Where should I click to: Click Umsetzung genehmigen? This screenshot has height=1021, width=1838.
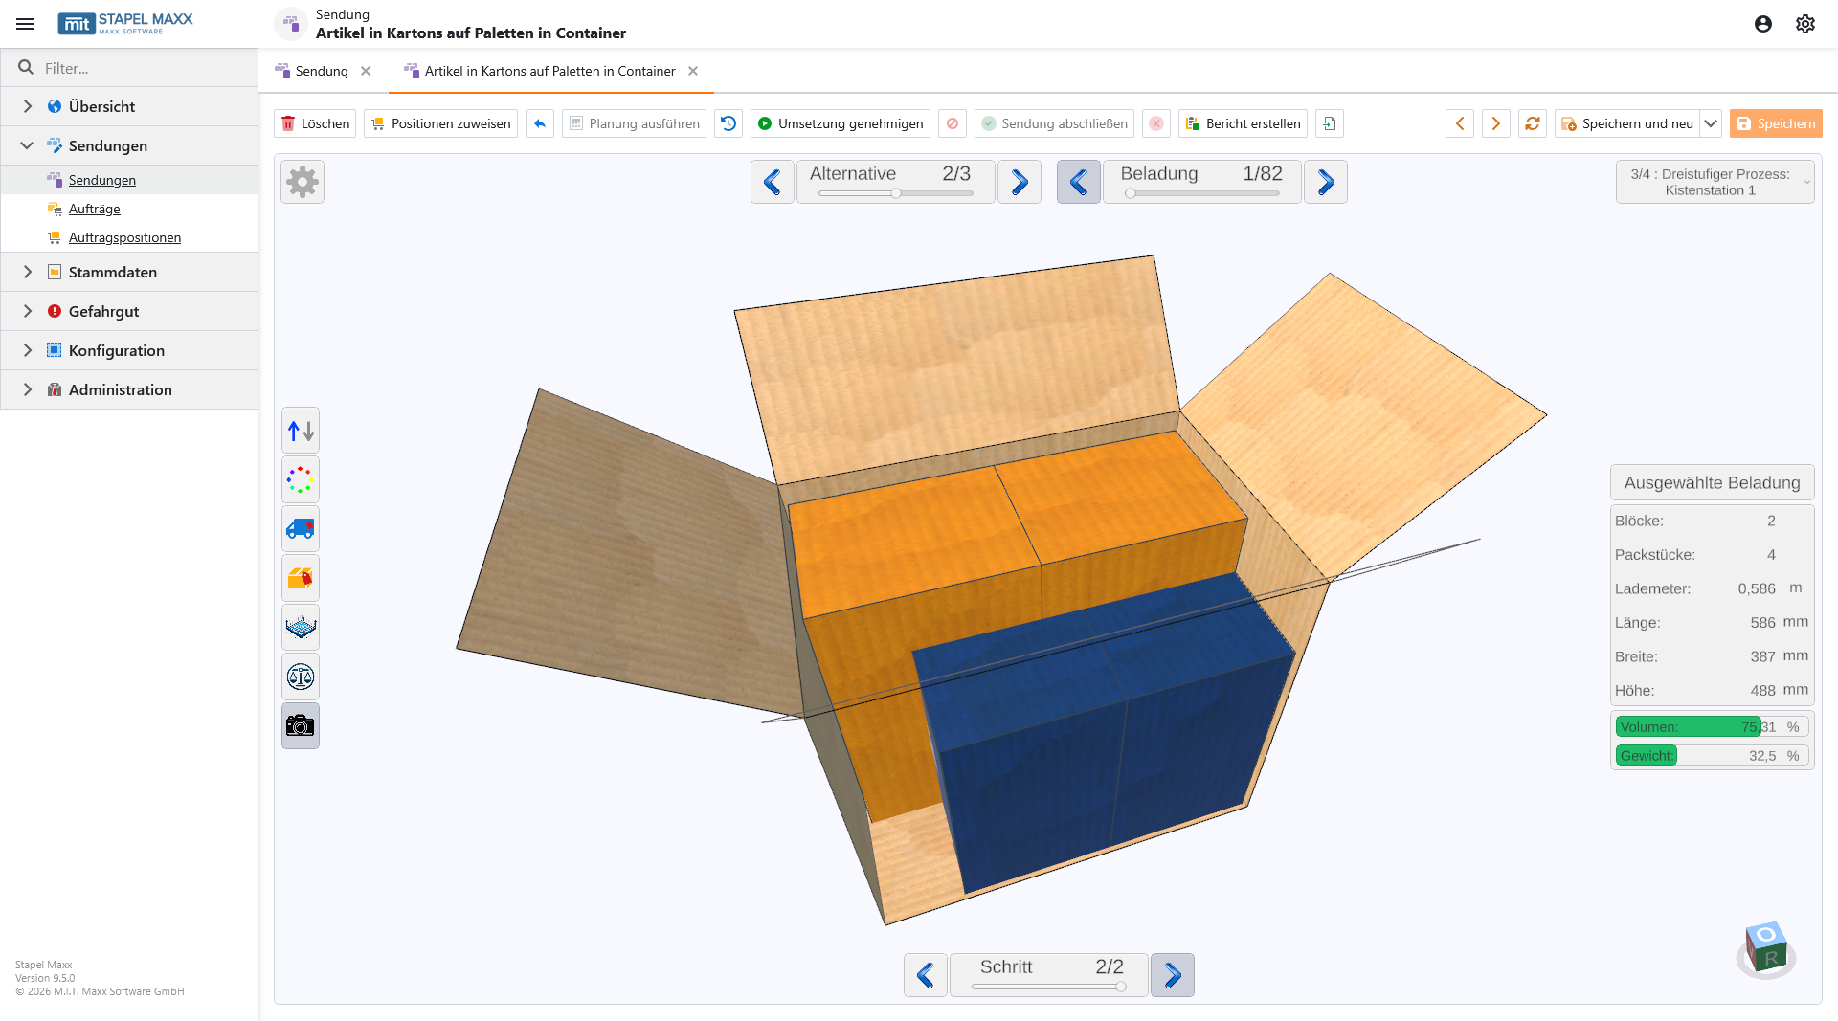841,123
